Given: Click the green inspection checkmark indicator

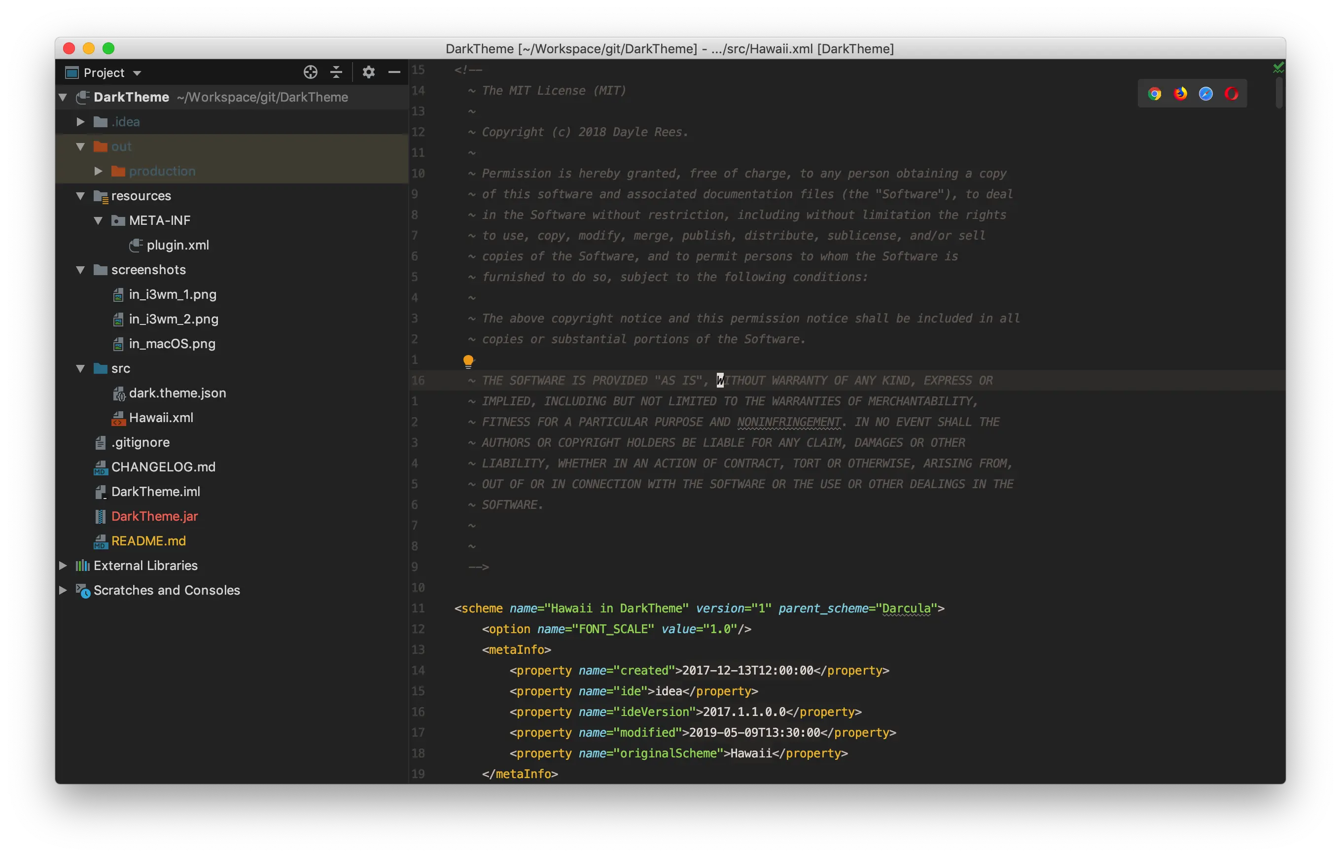Looking at the screenshot, I should (1278, 68).
